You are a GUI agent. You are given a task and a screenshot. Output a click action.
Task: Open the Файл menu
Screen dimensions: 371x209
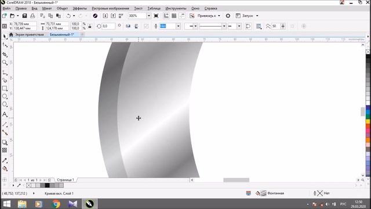click(6, 8)
